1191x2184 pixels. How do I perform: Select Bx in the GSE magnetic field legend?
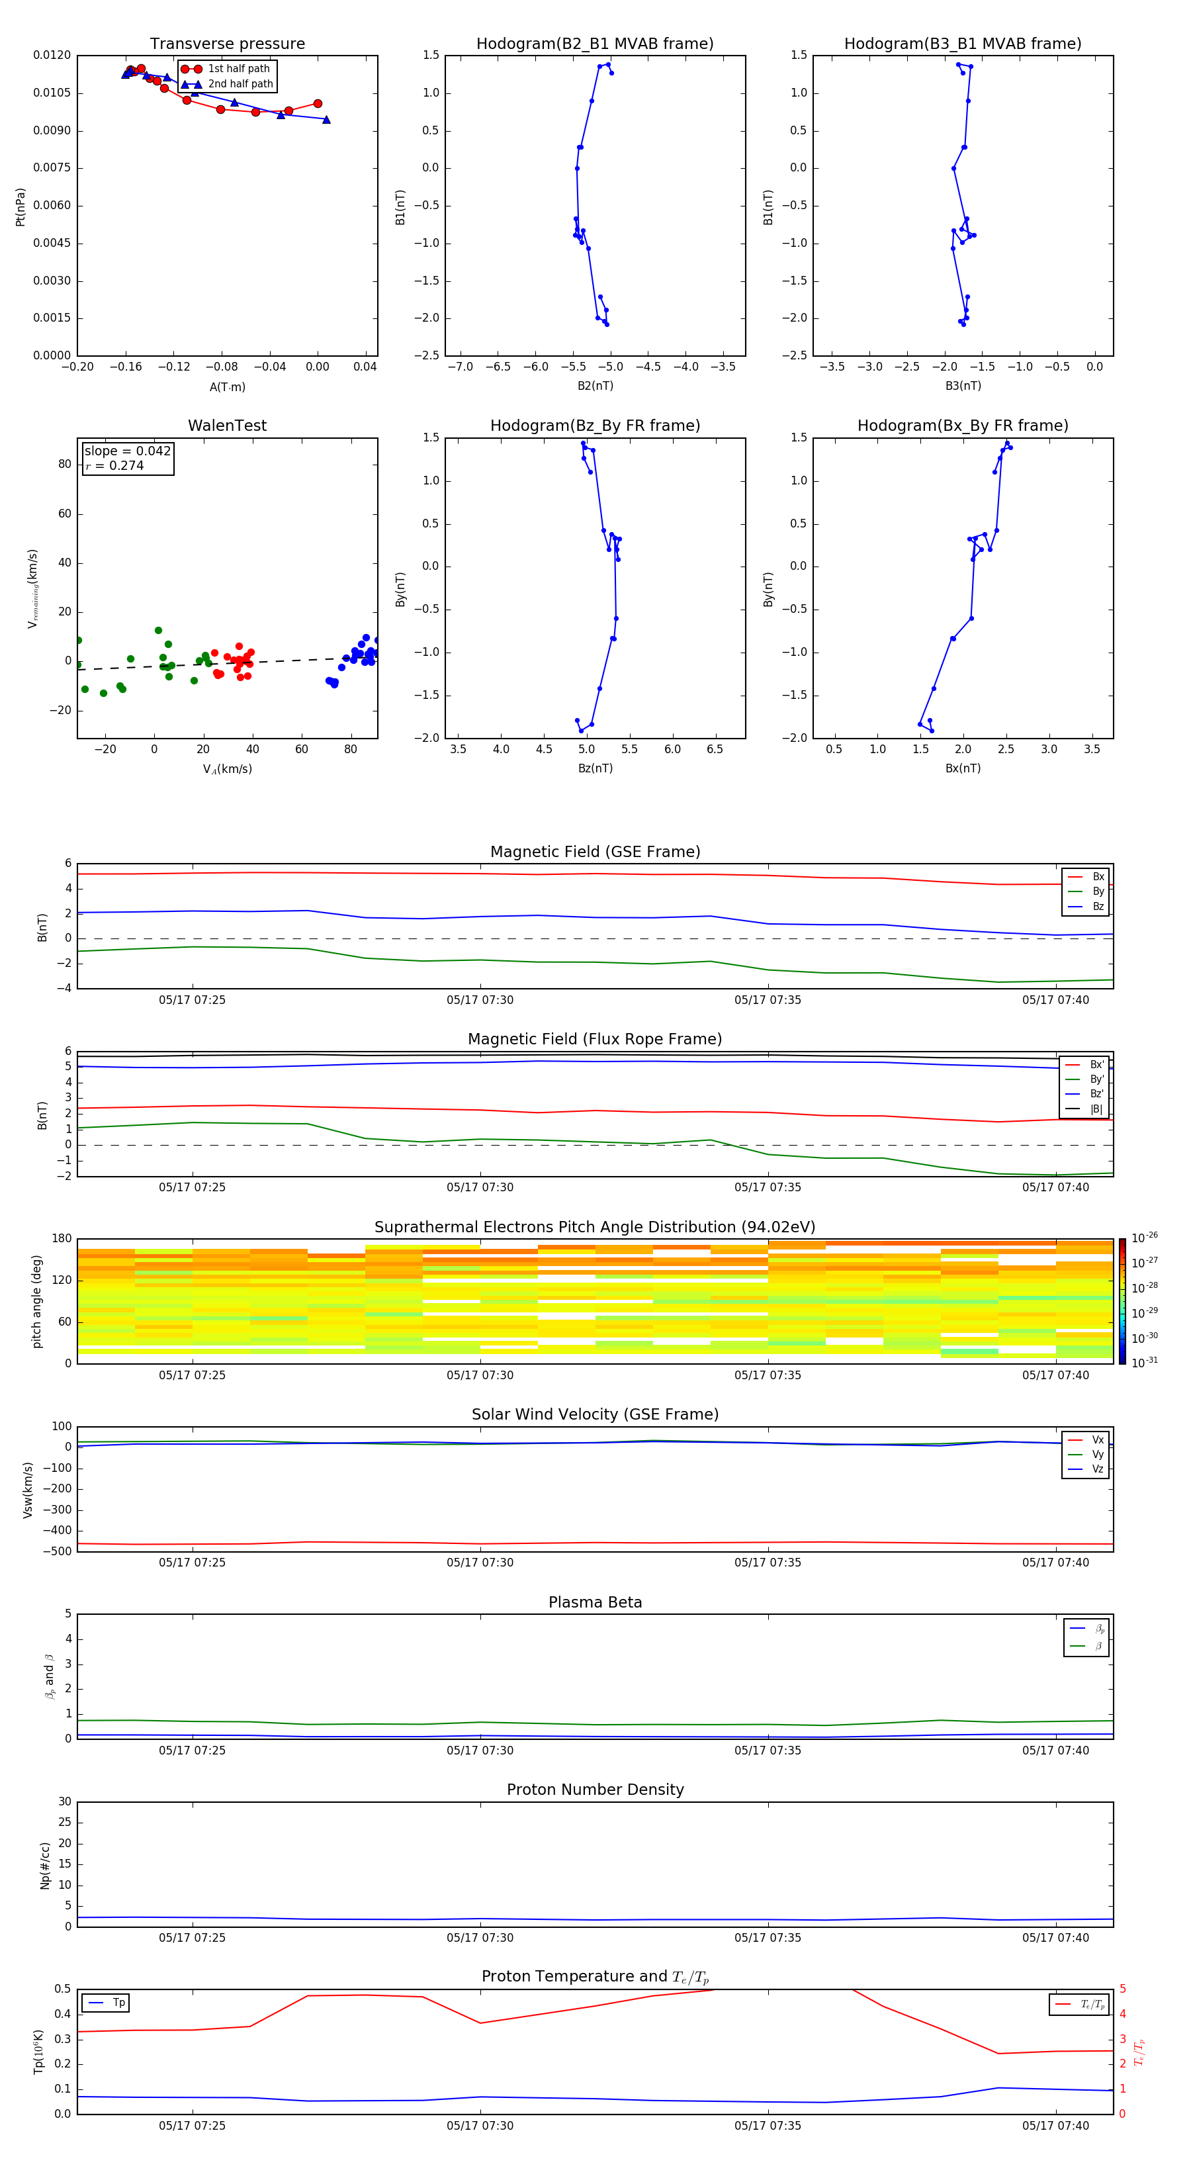[x=1086, y=877]
